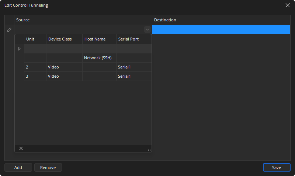Viewport: 295px width, 176px height.
Task: Click the resize grip of dropdown popup
Action: click(149, 149)
